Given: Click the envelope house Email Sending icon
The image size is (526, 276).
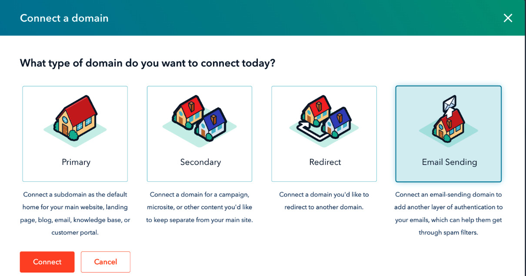Looking at the screenshot, I should (x=449, y=118).
